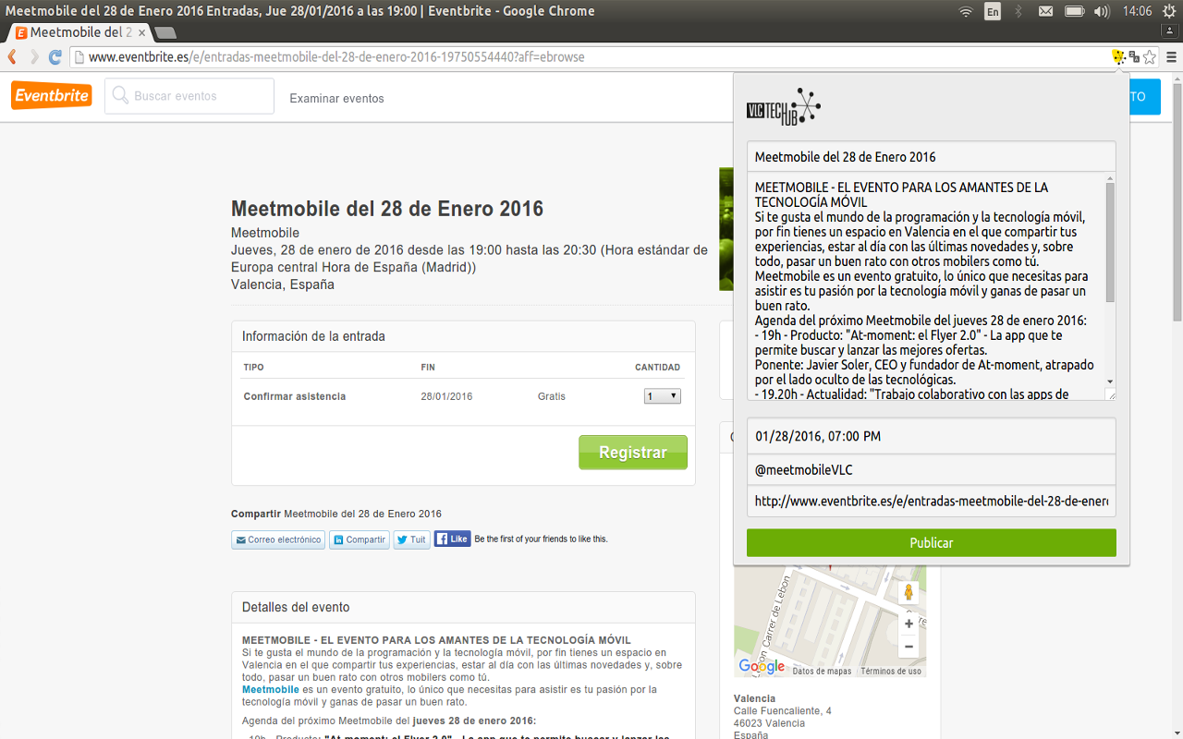Select the Meetmobile del 2 browser tab
The height and width of the screenshot is (739, 1183).
coord(80,32)
